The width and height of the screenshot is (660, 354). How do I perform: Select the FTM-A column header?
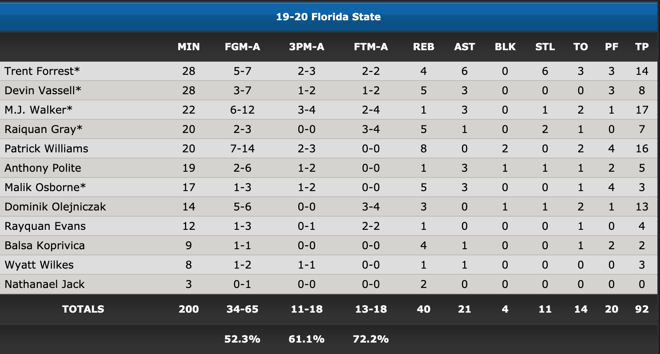tap(371, 47)
